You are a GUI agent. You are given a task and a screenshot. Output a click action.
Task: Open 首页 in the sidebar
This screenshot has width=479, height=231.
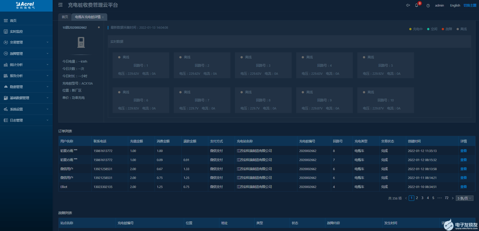(26, 21)
